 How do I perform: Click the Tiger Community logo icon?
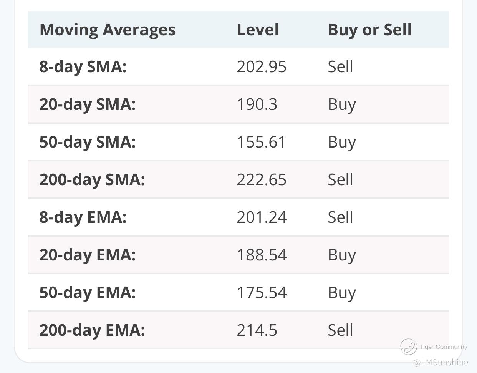408,346
